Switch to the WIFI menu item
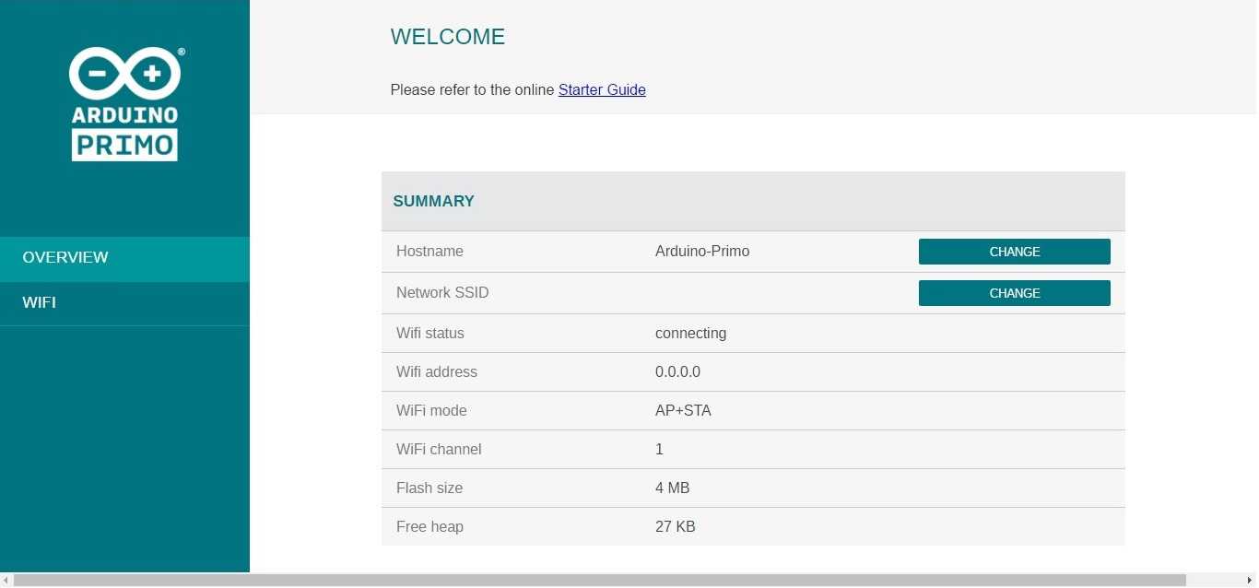Viewport: 1259px width, 588px height. pyautogui.click(x=40, y=302)
